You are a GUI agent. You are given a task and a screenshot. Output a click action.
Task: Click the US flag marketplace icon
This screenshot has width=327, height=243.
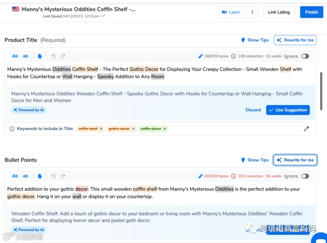coord(16,9)
